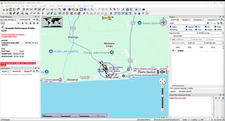Screen dimensions: 225x121
Task: Click the blue compass rose toolbar icon
Action: point(69,9)
